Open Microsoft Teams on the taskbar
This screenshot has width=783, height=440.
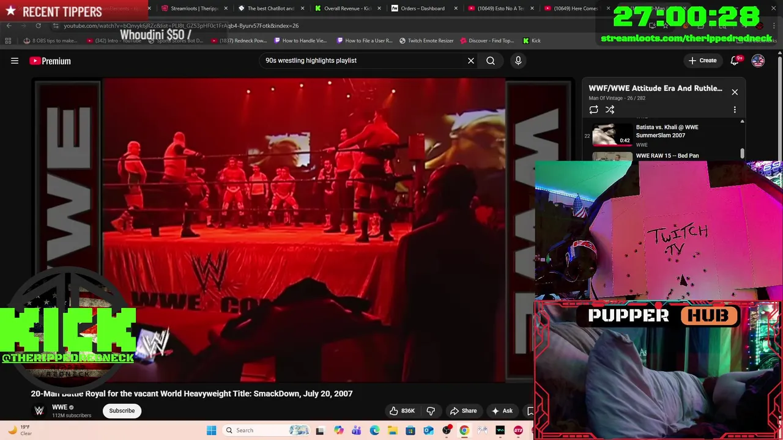click(x=356, y=430)
